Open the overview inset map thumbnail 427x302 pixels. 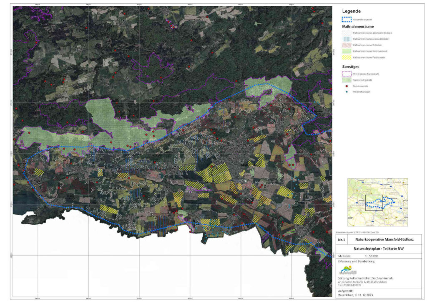pyautogui.click(x=378, y=202)
